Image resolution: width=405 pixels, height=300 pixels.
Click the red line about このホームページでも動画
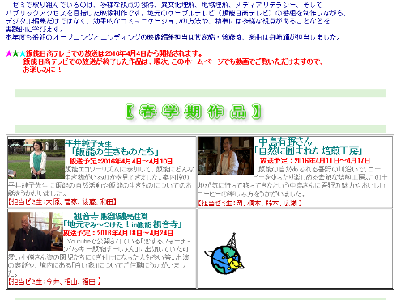pyautogui.click(x=173, y=61)
